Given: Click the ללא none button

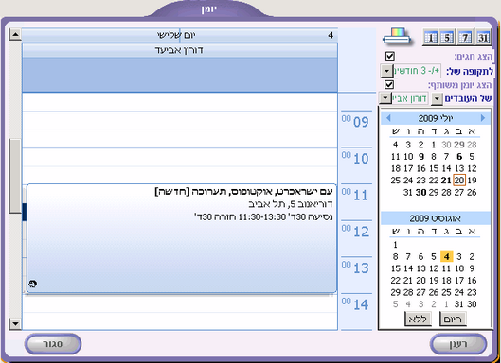Looking at the screenshot, I should pos(418,319).
